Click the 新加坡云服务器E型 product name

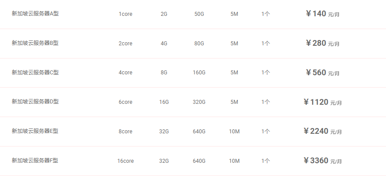coord(35,131)
